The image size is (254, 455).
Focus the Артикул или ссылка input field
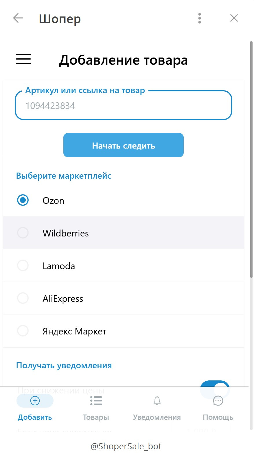coord(124,106)
